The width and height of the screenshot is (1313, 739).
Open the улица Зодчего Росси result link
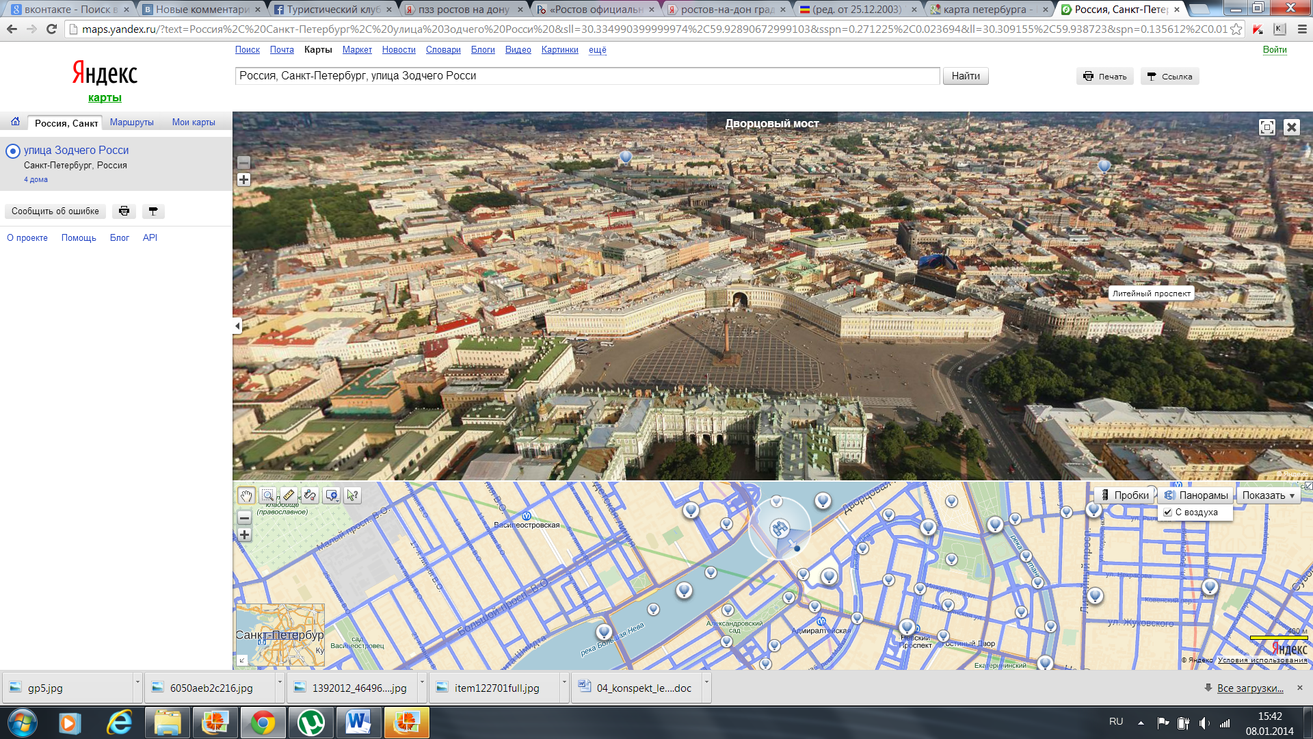[77, 151]
